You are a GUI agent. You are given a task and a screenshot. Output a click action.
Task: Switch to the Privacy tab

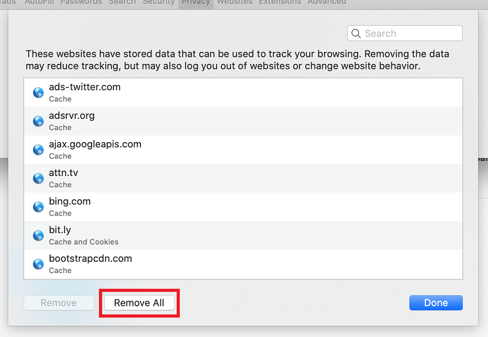click(195, 3)
